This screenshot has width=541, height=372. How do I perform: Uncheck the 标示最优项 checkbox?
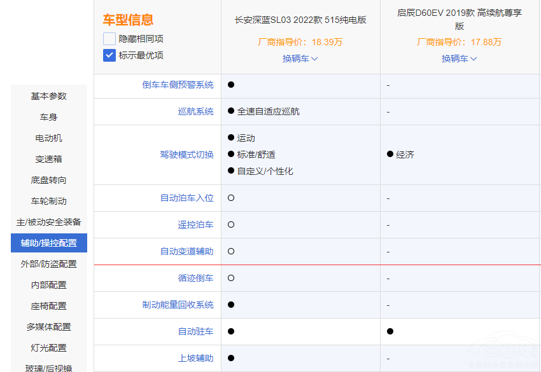point(109,55)
